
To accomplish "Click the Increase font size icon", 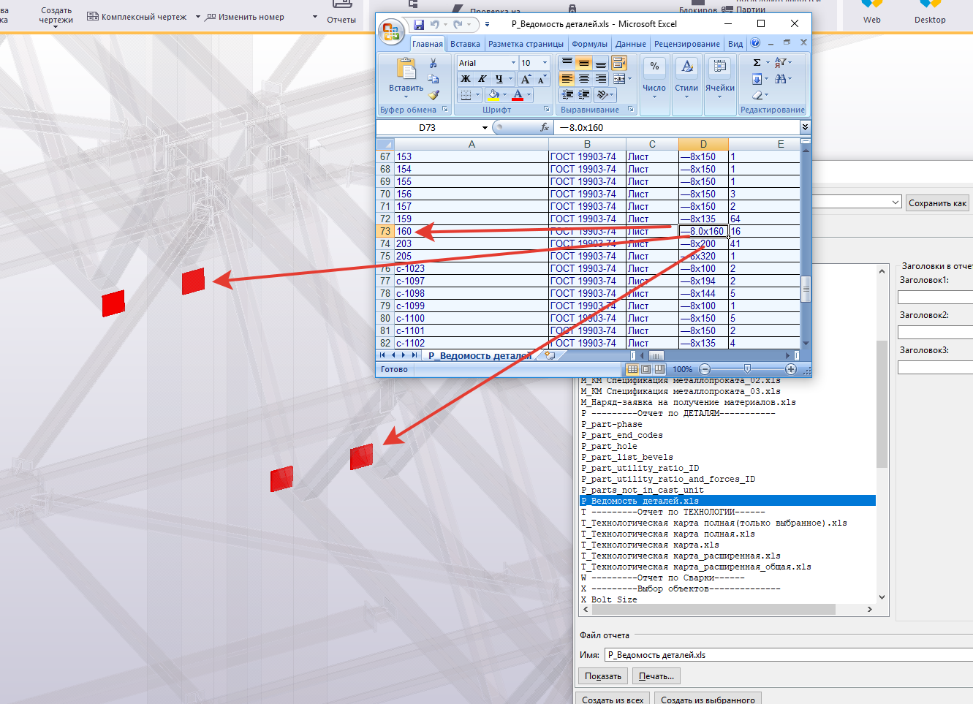I will pos(526,79).
